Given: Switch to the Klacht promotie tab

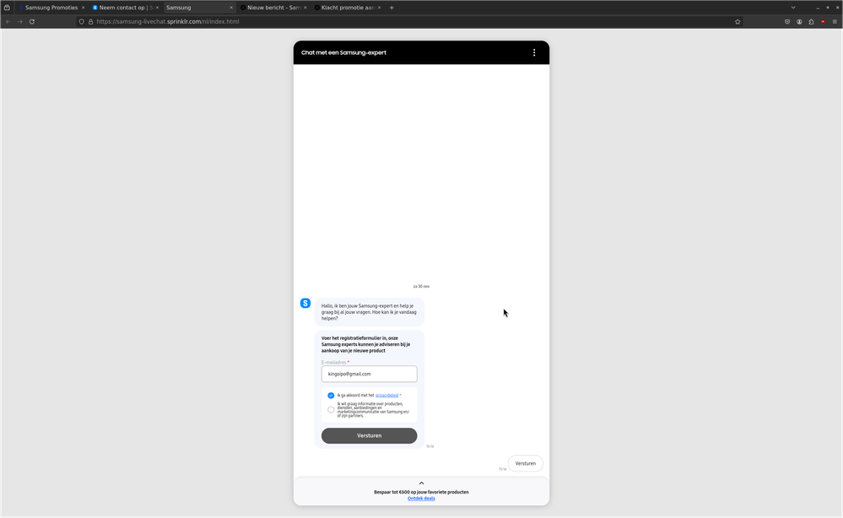Looking at the screenshot, I should [348, 8].
